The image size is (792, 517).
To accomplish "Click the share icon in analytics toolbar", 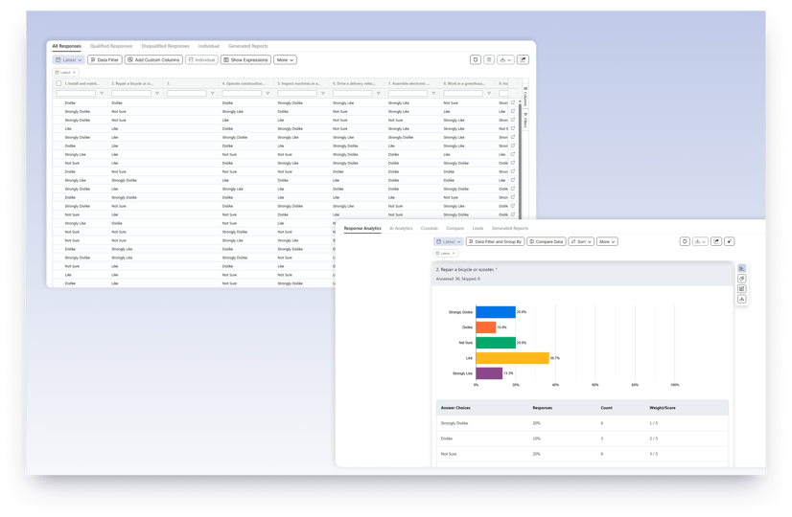I will click(x=716, y=241).
